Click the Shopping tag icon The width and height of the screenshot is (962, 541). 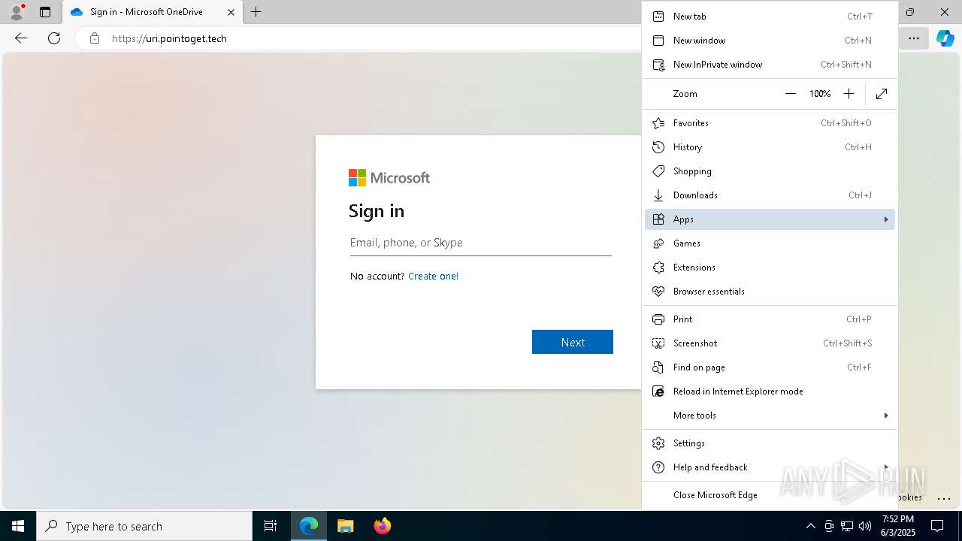pos(658,171)
